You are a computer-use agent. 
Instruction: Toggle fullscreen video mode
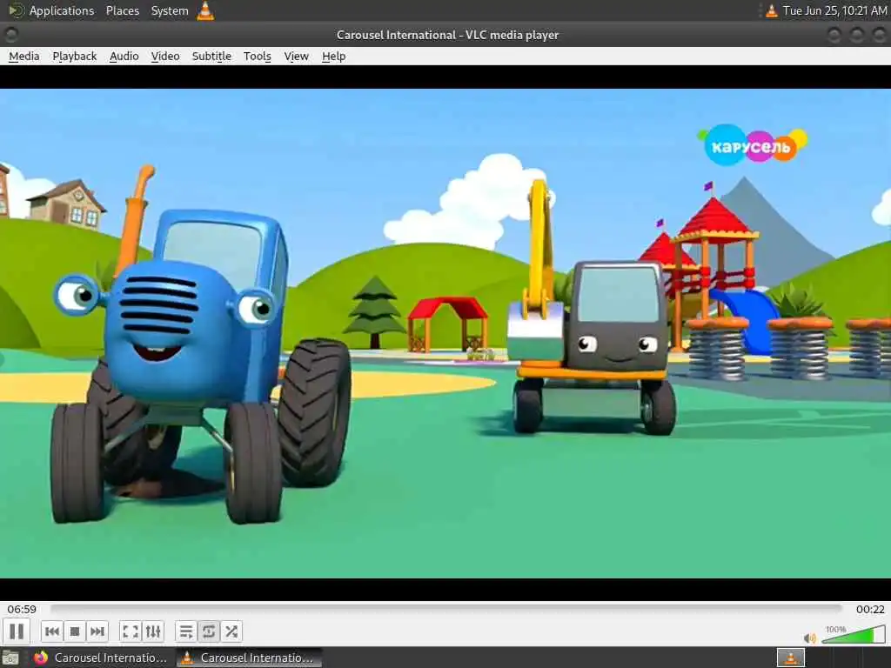131,631
